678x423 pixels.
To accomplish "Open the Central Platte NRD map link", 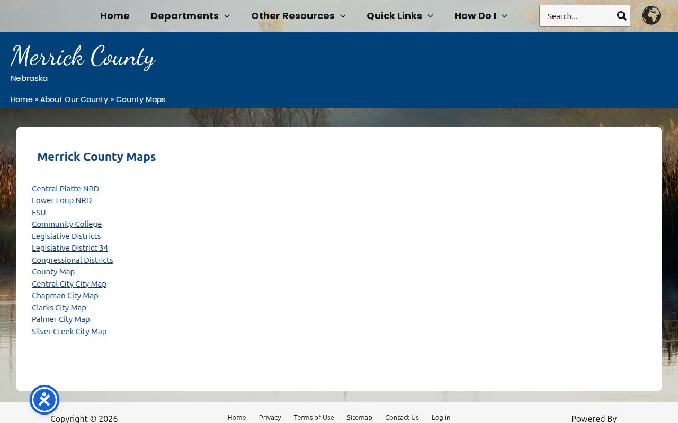I will (x=65, y=189).
